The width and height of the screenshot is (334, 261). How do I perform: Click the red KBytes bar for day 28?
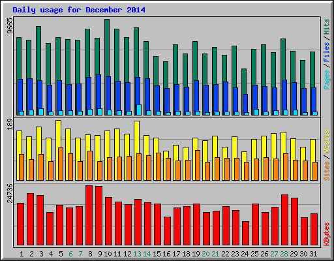click(x=284, y=220)
